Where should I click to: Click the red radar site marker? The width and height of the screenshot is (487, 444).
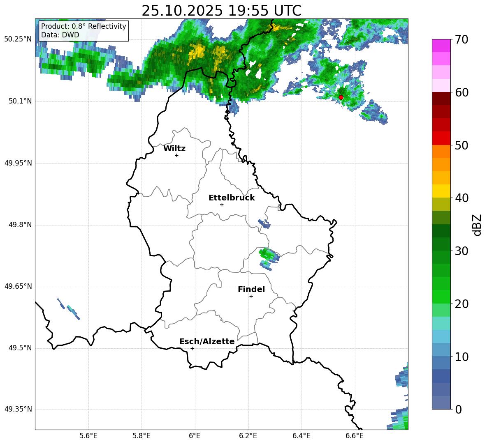341,97
